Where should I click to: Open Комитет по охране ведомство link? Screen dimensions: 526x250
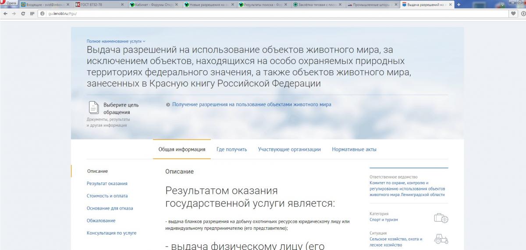[x=407, y=189]
